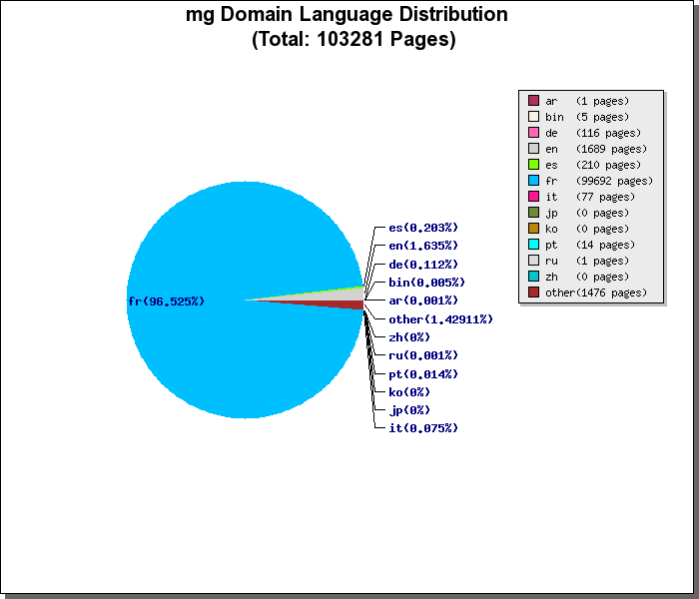Viewport: 699px width, 599px height.
Task: Click legend text it (77 pages)
Action: coord(590,197)
